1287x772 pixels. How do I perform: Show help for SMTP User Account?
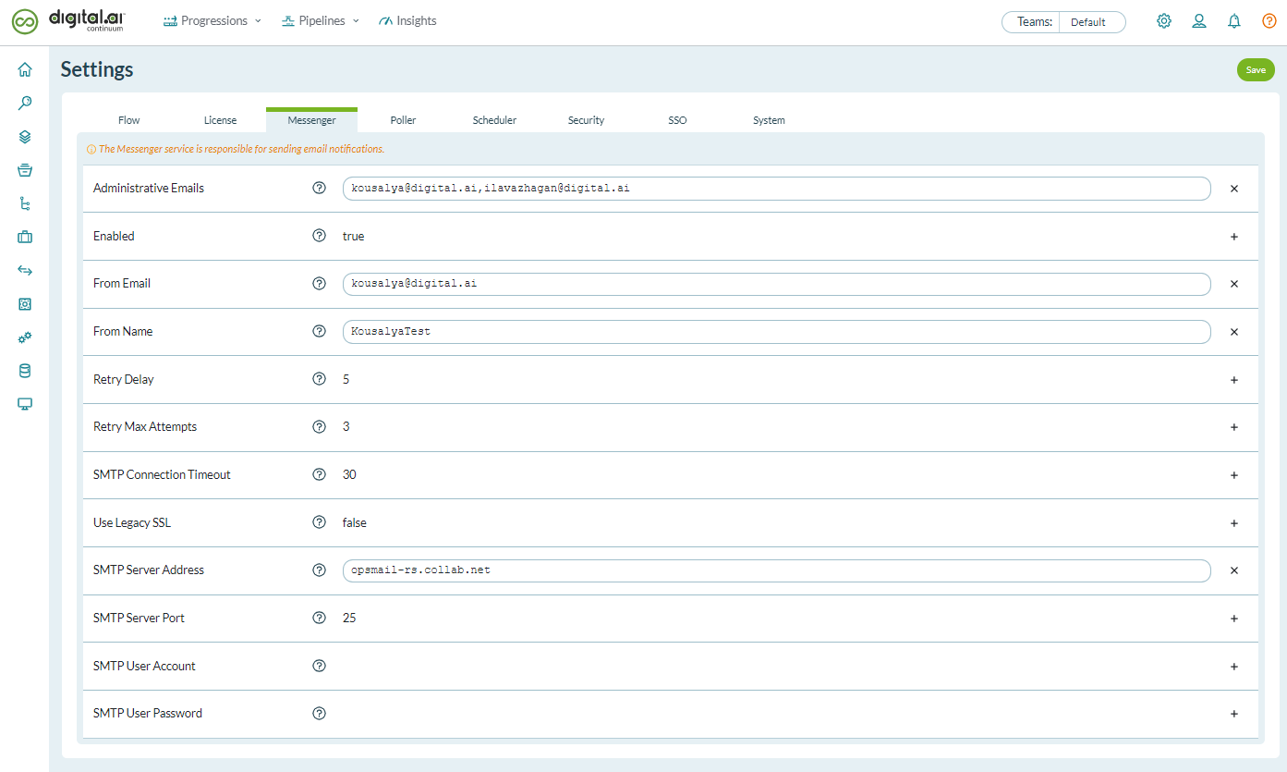pos(320,666)
